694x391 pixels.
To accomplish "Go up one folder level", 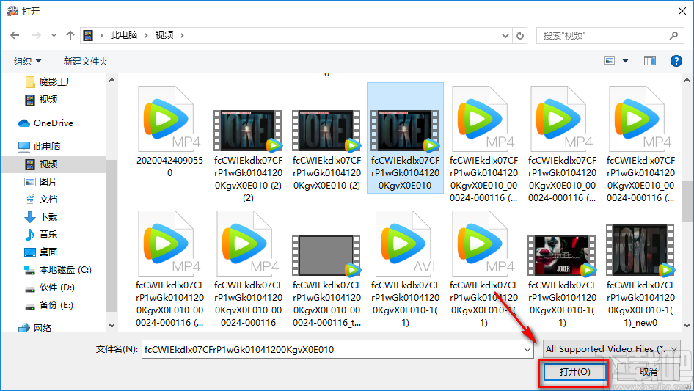I will pyautogui.click(x=70, y=35).
